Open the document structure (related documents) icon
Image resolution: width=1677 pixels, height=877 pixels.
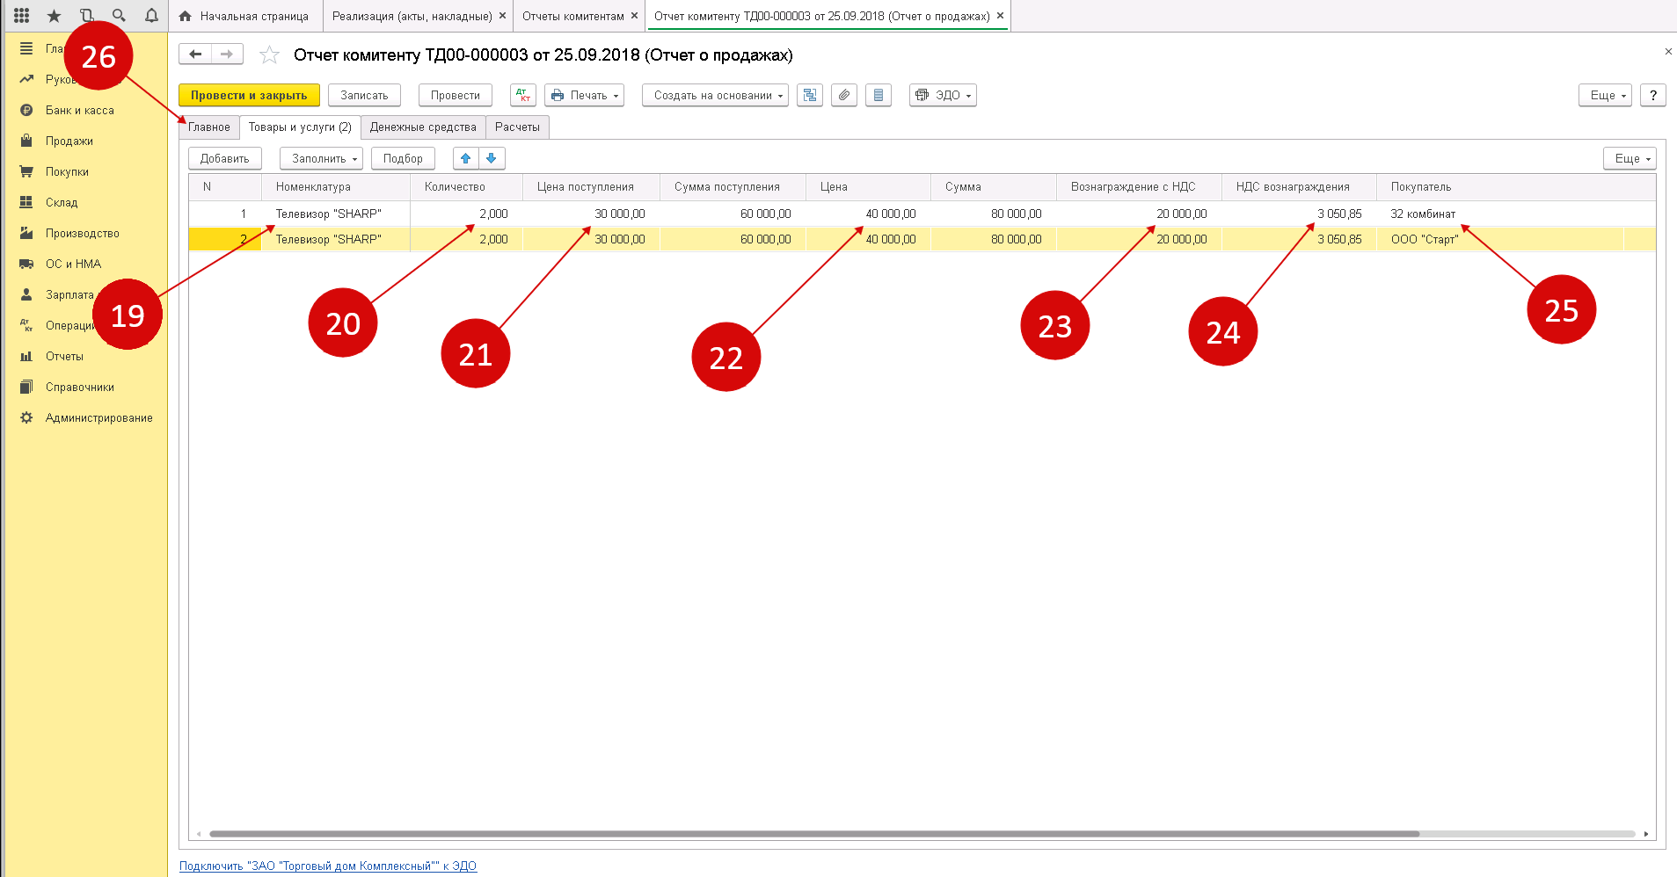(x=810, y=95)
